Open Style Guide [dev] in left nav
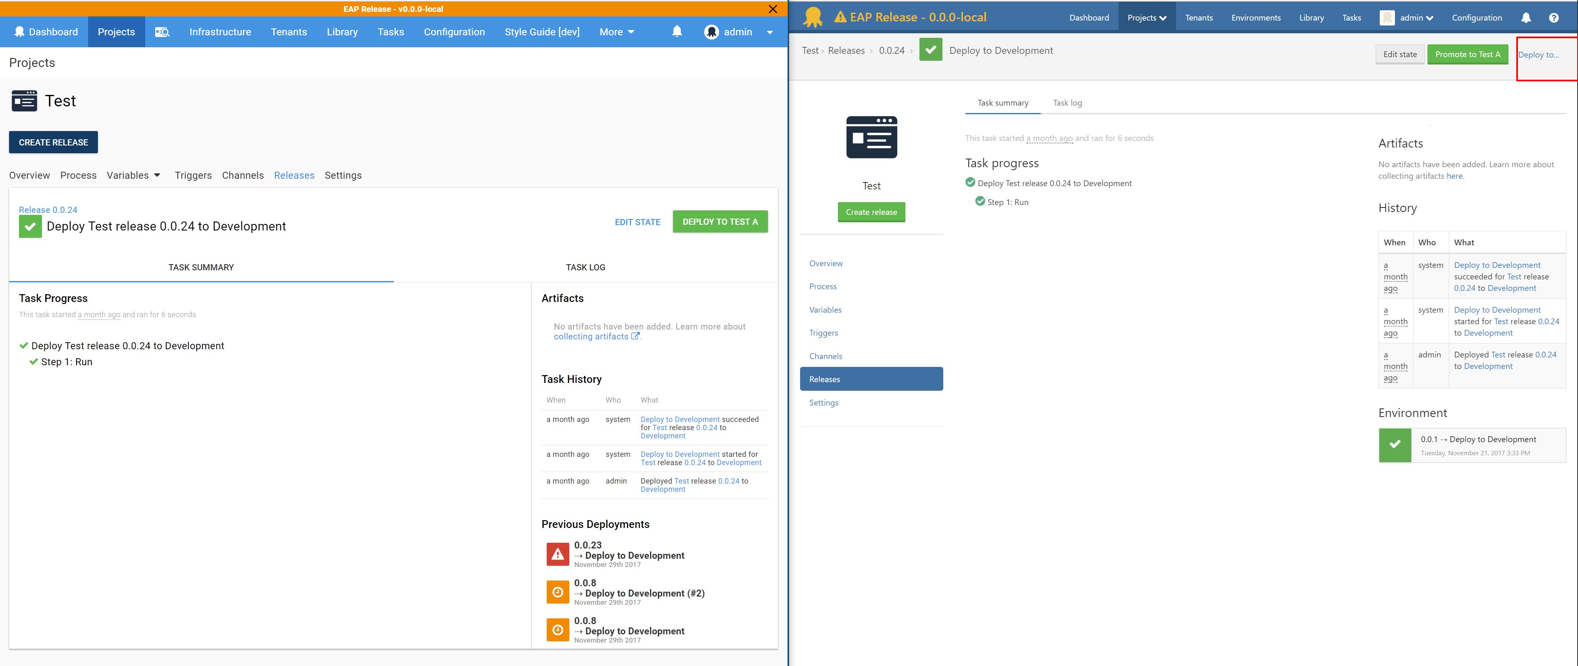 541,32
